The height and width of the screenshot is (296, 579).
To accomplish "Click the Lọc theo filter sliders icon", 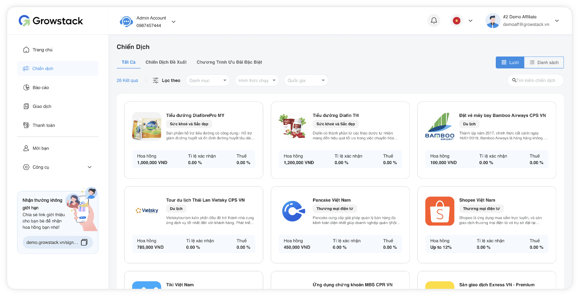I will click(156, 80).
